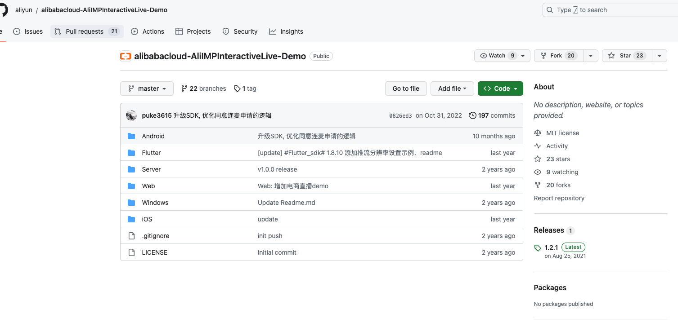The width and height of the screenshot is (678, 327).
Task: Go to the Security tab
Action: pyautogui.click(x=240, y=31)
